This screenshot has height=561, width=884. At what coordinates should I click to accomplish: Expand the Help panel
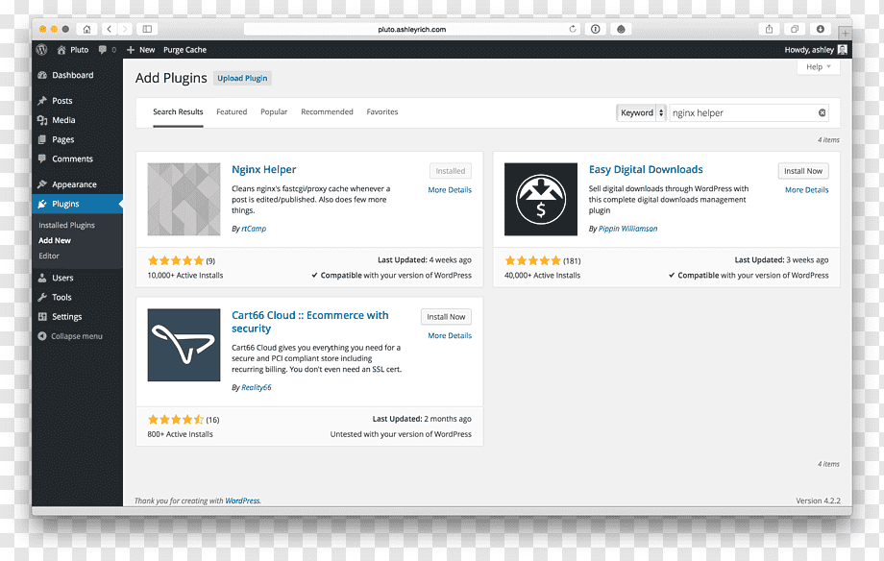point(818,66)
